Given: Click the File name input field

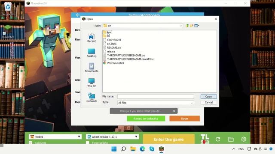Looking at the screenshot, I should pos(156,96).
